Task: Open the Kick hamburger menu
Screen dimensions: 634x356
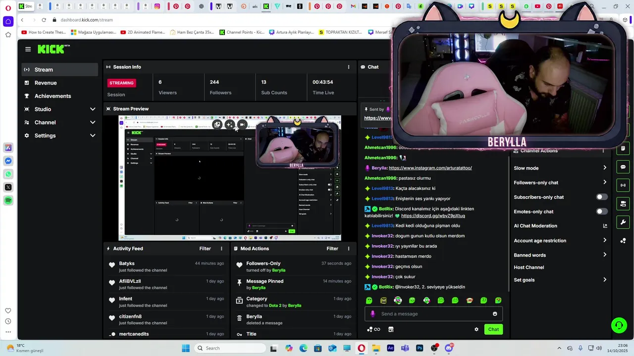Action: coord(28,49)
